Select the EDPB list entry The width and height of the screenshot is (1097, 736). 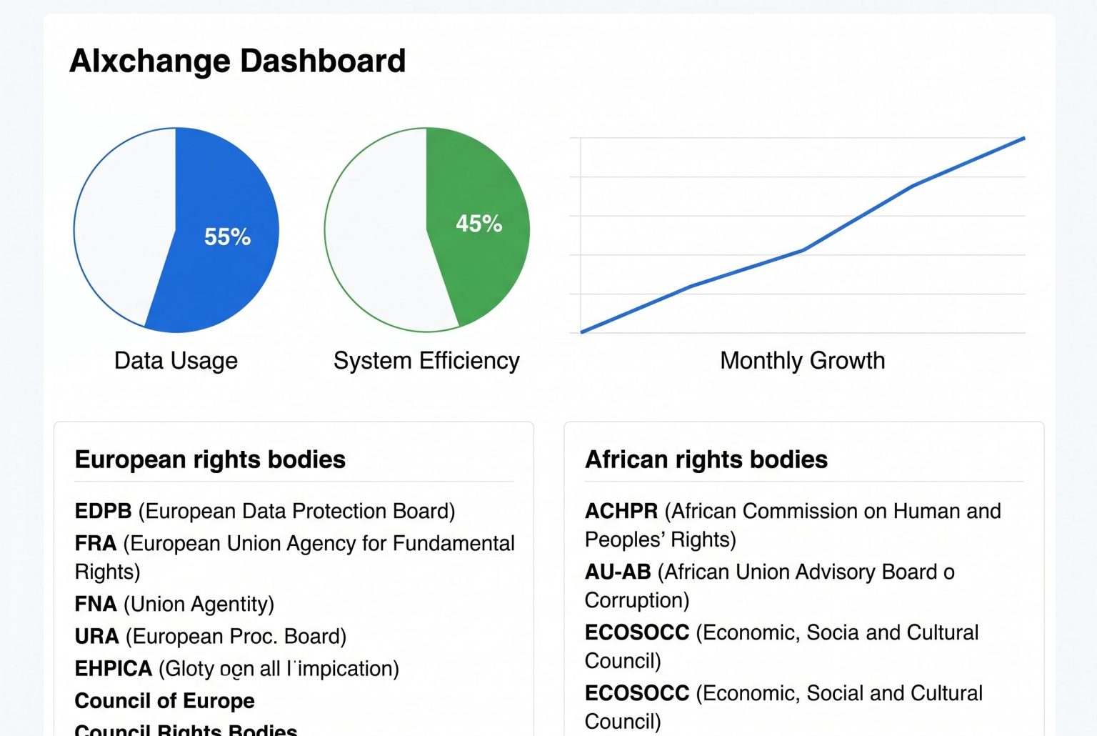pyautogui.click(x=264, y=512)
